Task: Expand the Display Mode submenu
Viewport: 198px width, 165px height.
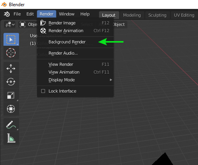Action: click(75, 80)
